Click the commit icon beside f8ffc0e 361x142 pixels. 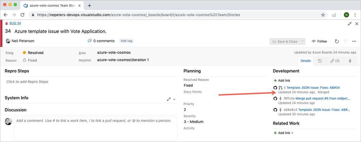(280, 98)
